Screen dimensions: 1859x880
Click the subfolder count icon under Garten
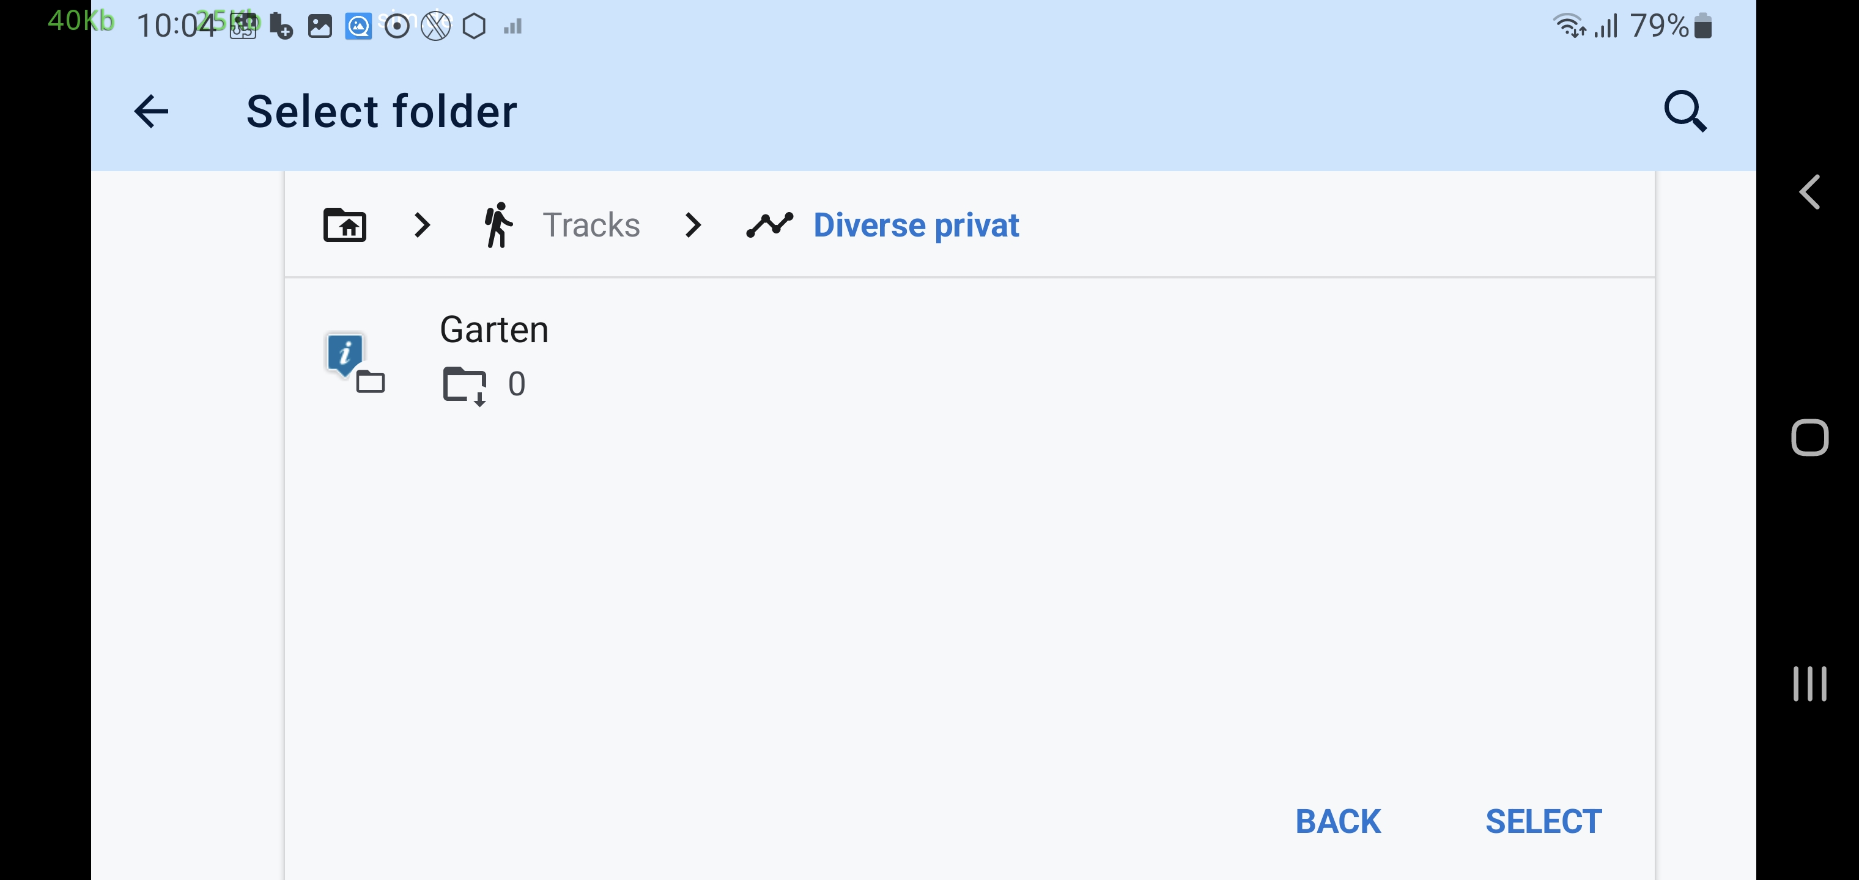pos(465,385)
